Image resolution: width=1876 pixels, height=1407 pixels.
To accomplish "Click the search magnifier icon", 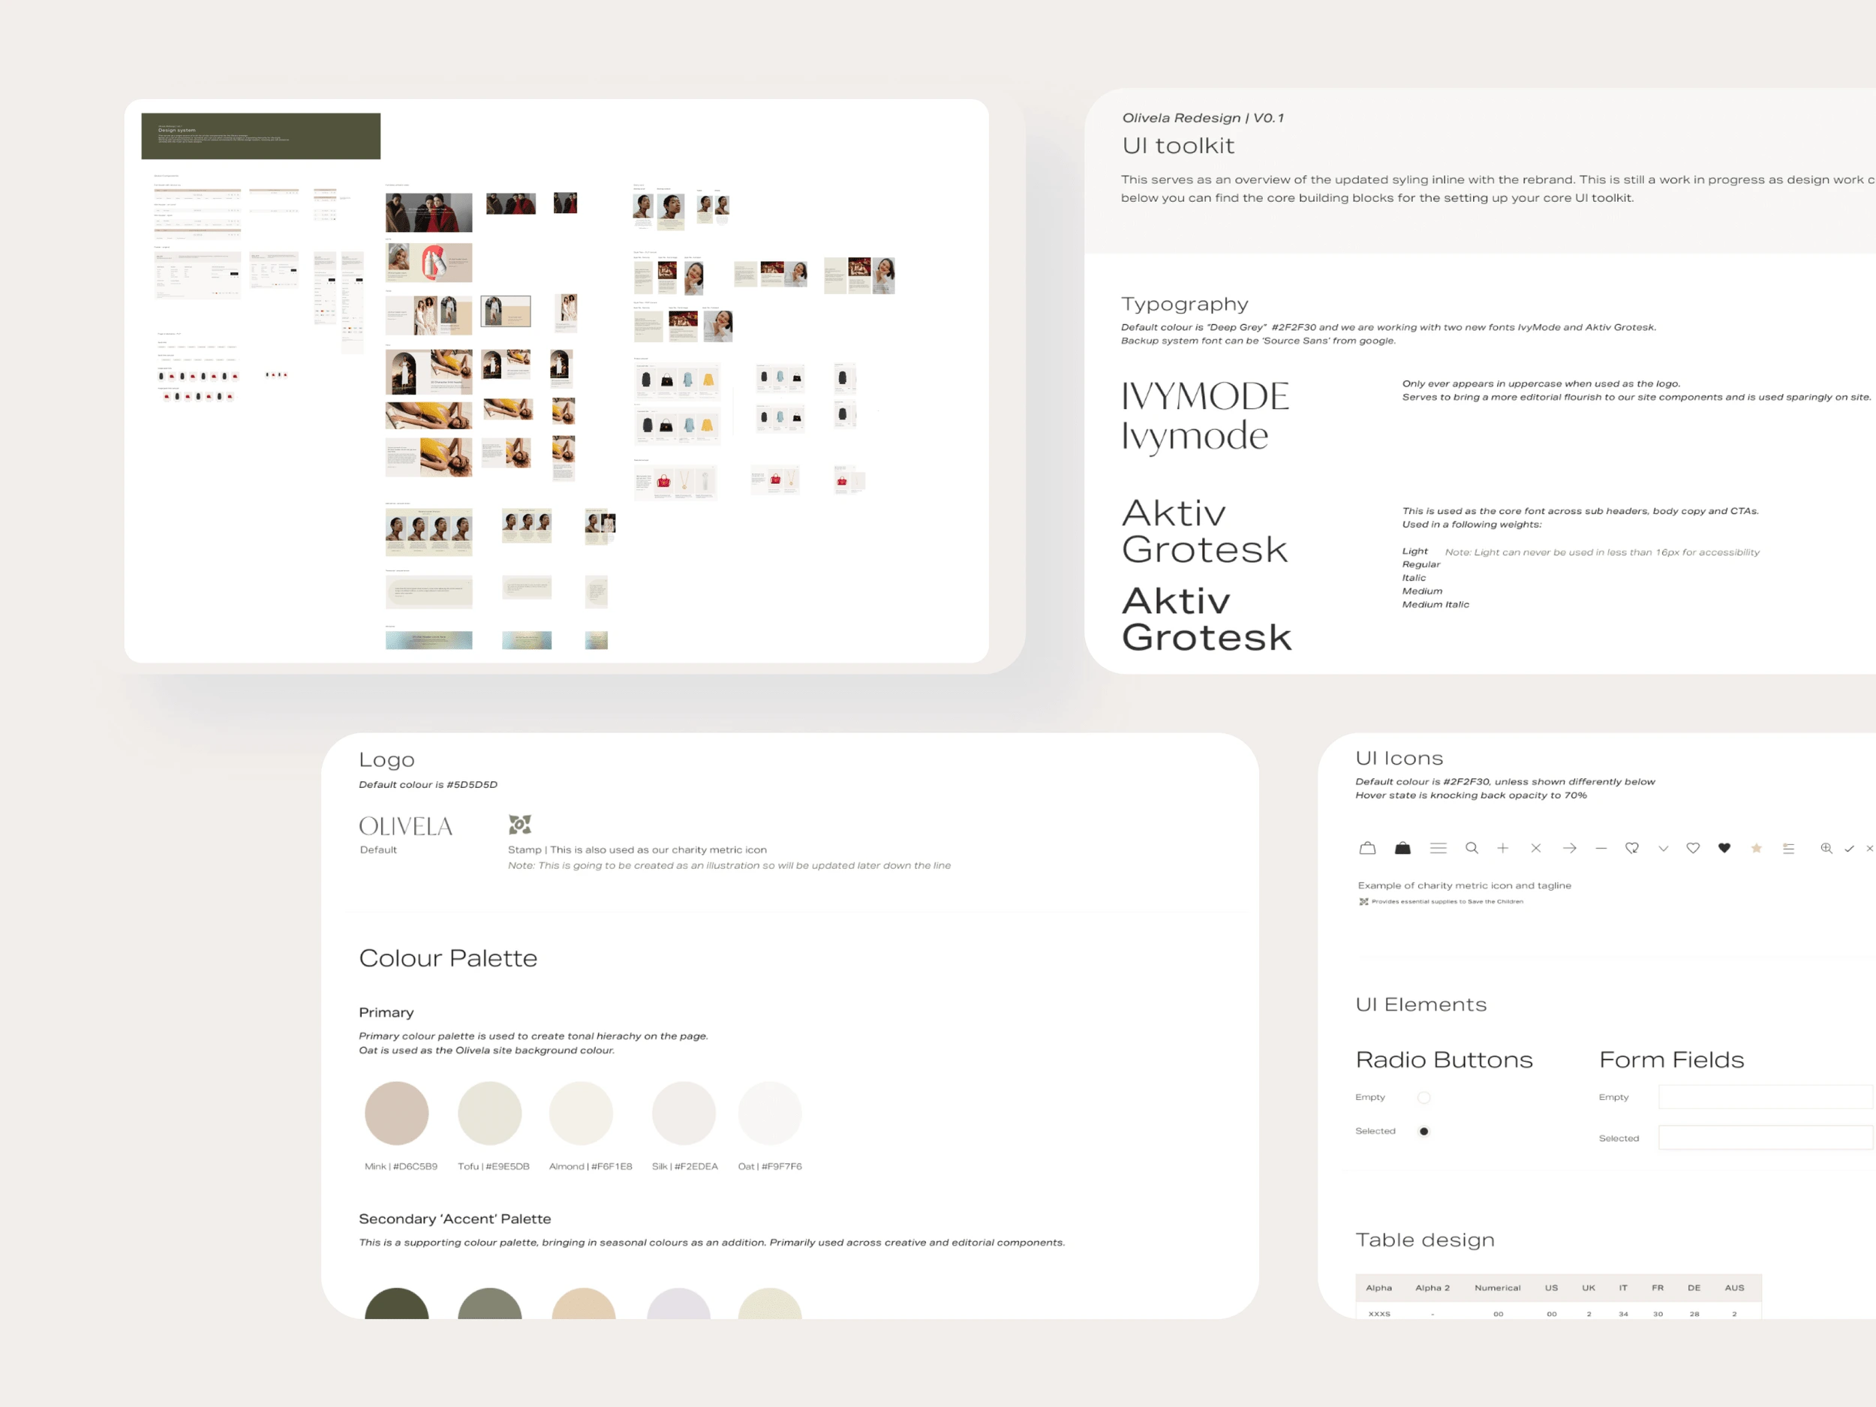I will coord(1469,847).
